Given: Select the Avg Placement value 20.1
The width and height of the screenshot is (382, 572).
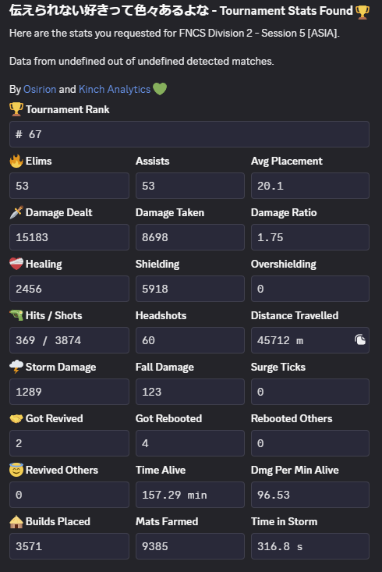Looking at the screenshot, I should point(310,186).
